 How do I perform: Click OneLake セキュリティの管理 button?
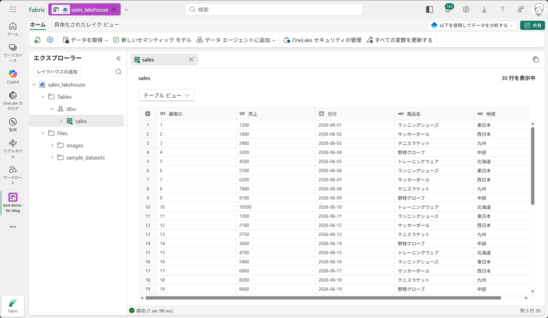point(322,40)
